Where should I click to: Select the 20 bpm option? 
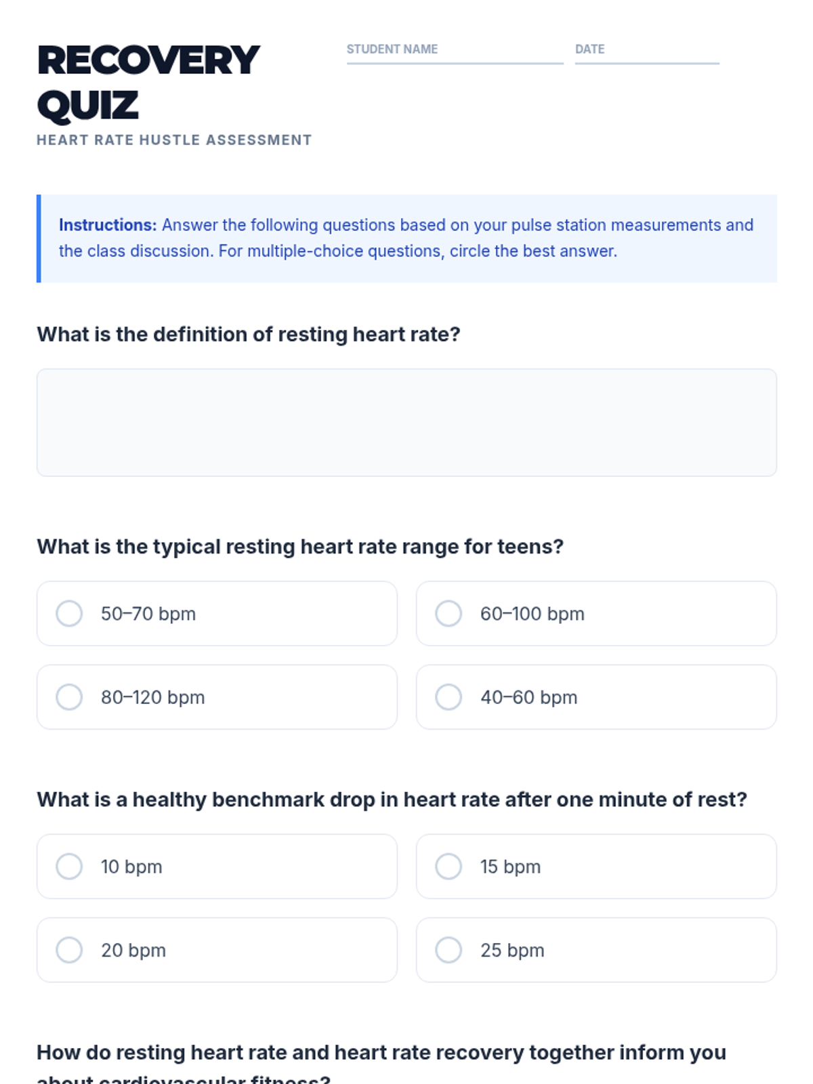pyautogui.click(x=69, y=950)
